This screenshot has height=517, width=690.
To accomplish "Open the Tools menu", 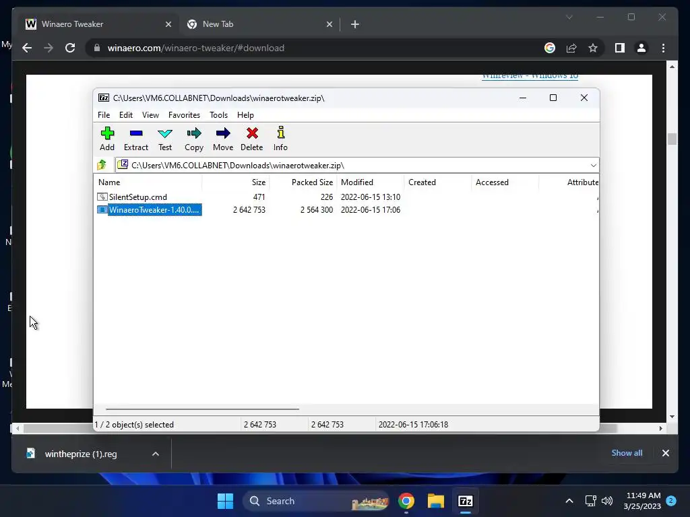I will click(219, 114).
